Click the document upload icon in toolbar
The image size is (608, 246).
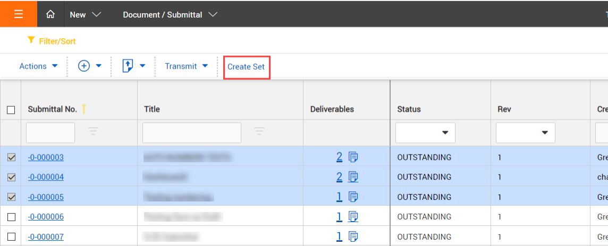[128, 66]
